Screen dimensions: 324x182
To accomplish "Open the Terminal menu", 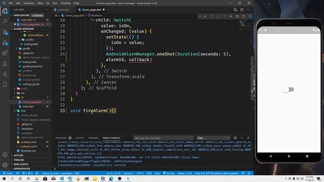I will coord(65,3).
